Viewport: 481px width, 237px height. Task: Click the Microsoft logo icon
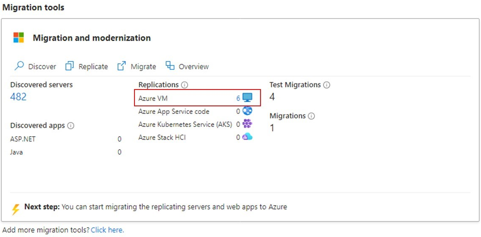[x=19, y=37]
